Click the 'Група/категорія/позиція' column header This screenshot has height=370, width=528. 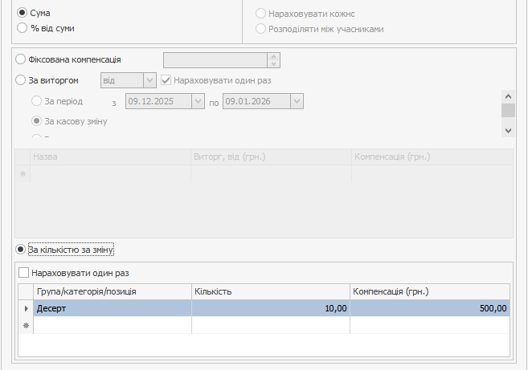(x=112, y=291)
